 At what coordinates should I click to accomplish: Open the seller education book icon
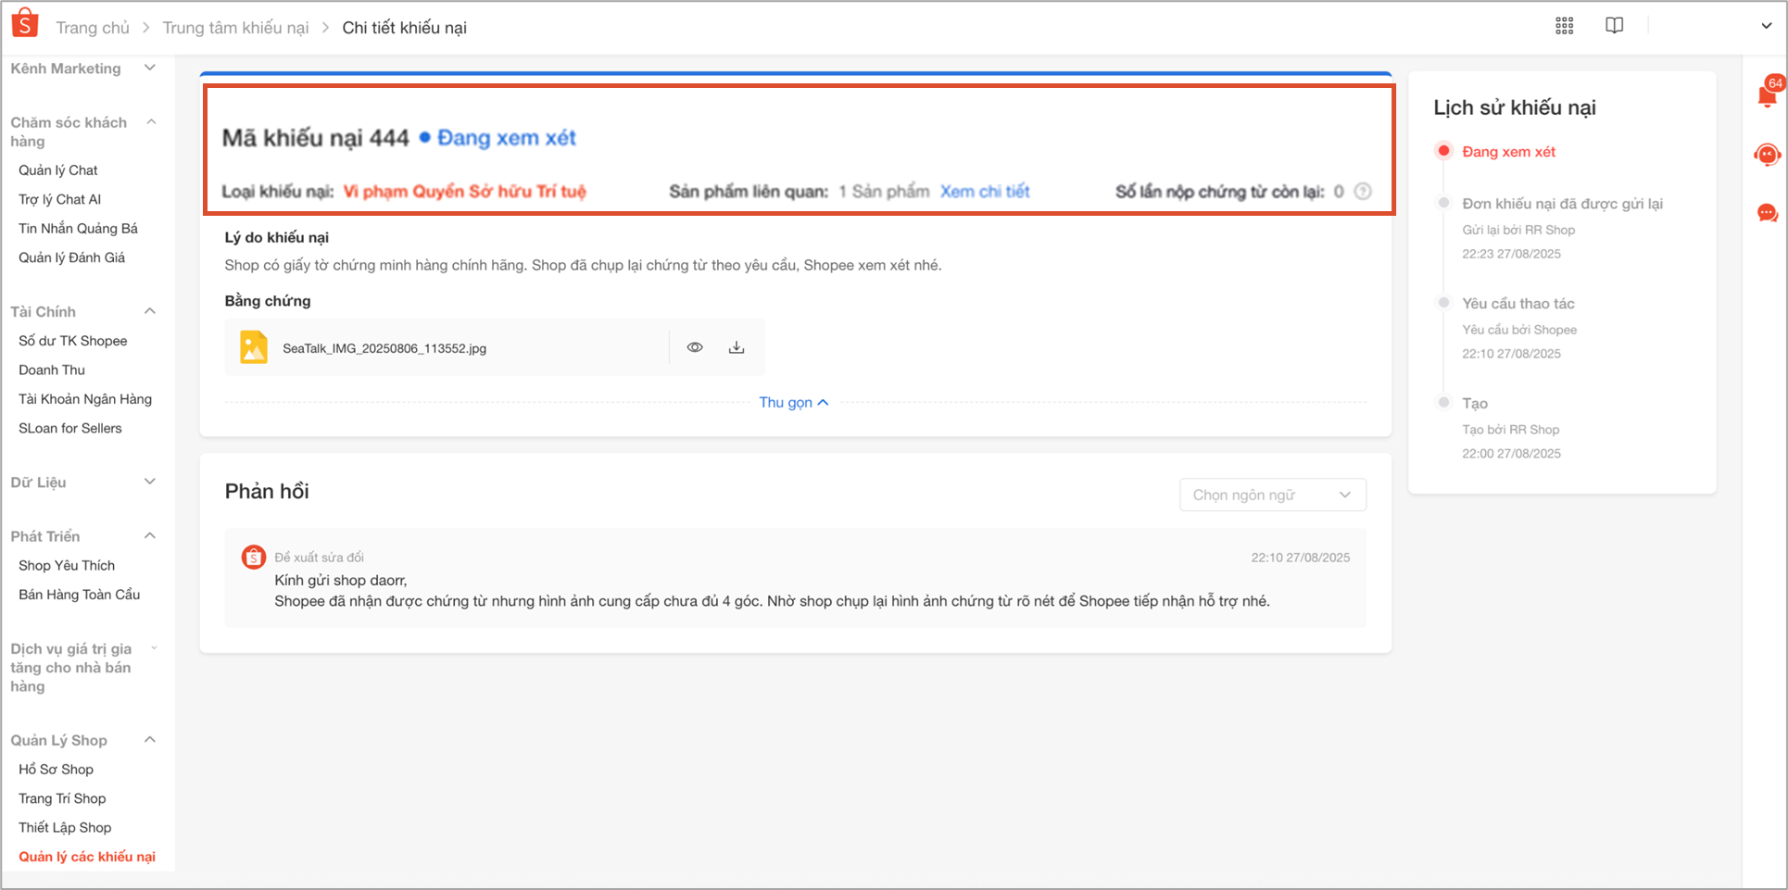1614,26
